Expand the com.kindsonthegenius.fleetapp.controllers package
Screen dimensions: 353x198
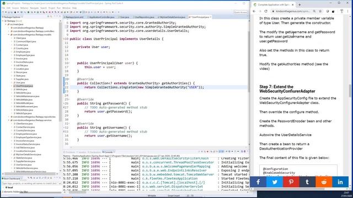pyautogui.click(x=9, y=31)
